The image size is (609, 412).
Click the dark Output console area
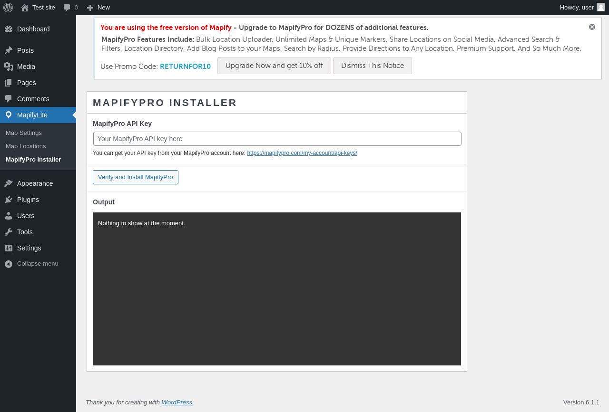[x=277, y=289]
